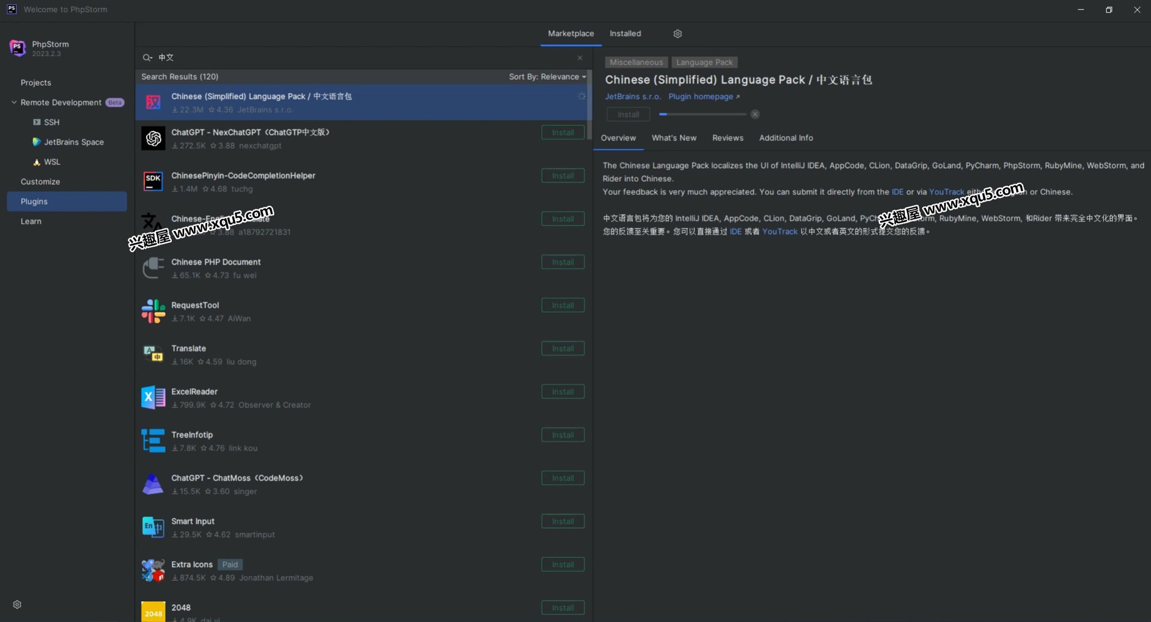
Task: Click the RequestTool plugin icon
Action: pyautogui.click(x=153, y=311)
